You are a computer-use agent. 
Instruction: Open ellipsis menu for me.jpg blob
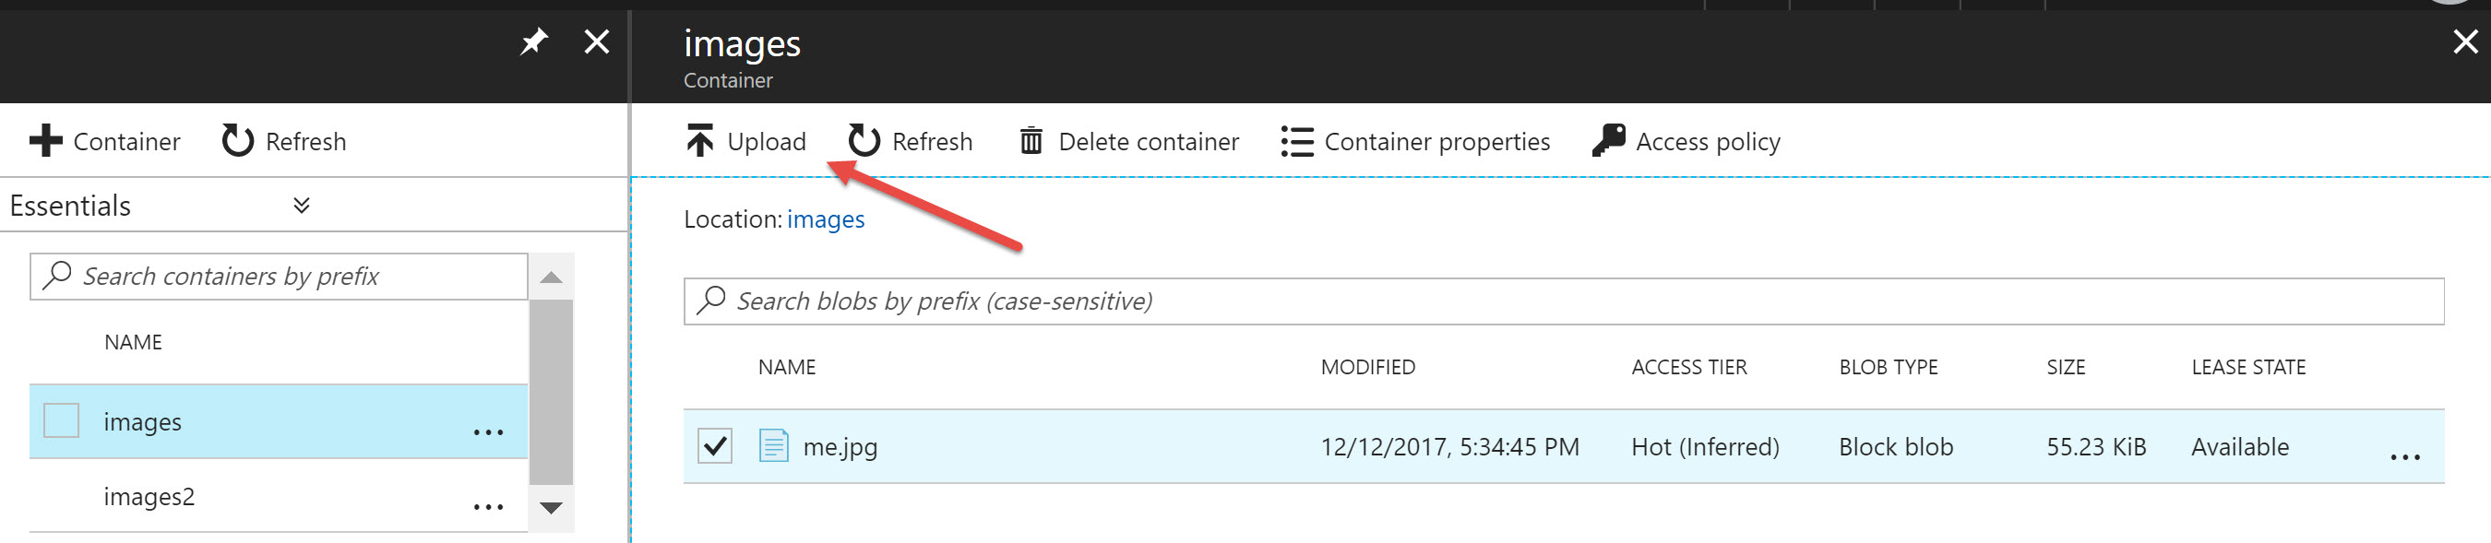click(2404, 457)
